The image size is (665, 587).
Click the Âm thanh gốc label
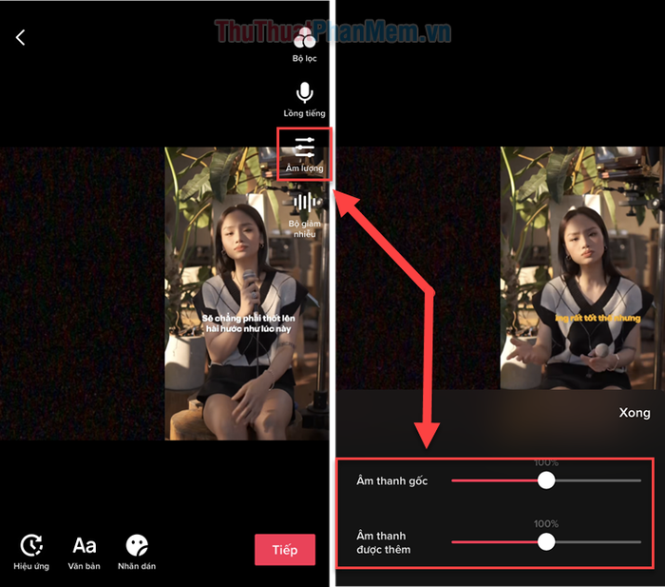click(391, 480)
